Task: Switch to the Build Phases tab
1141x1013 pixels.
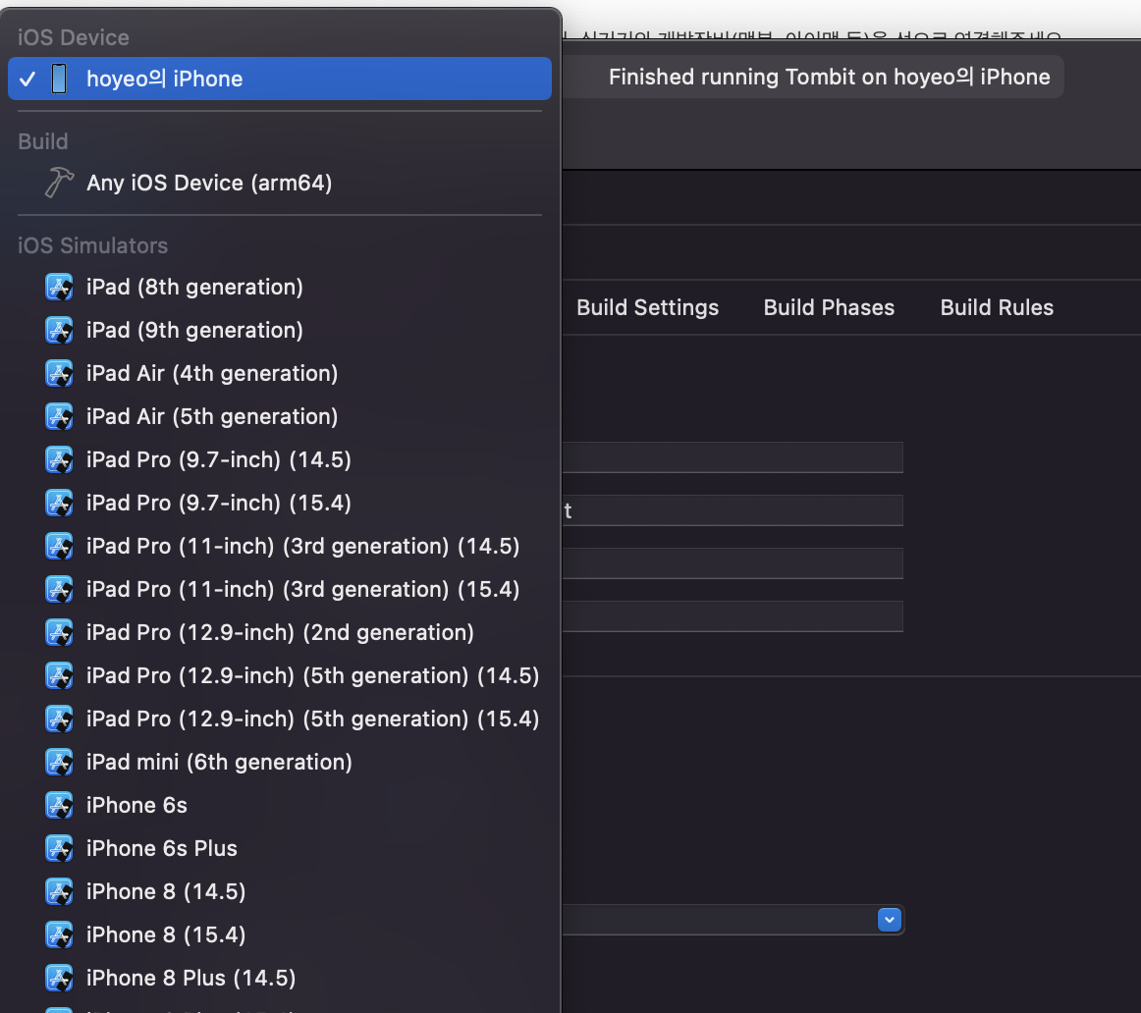Action: 829,307
